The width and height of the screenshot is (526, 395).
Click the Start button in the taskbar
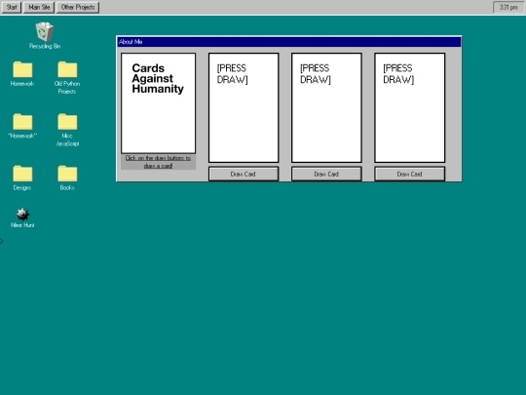(x=12, y=7)
